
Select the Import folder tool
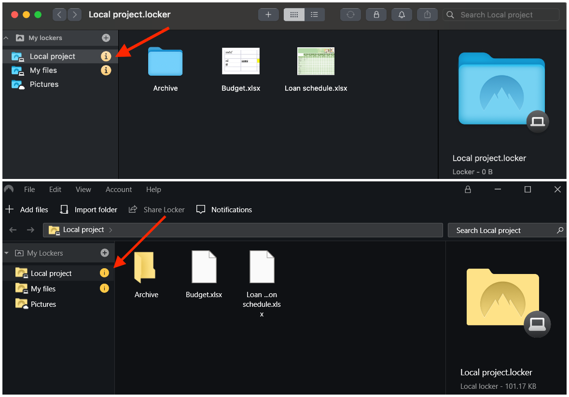(x=88, y=209)
